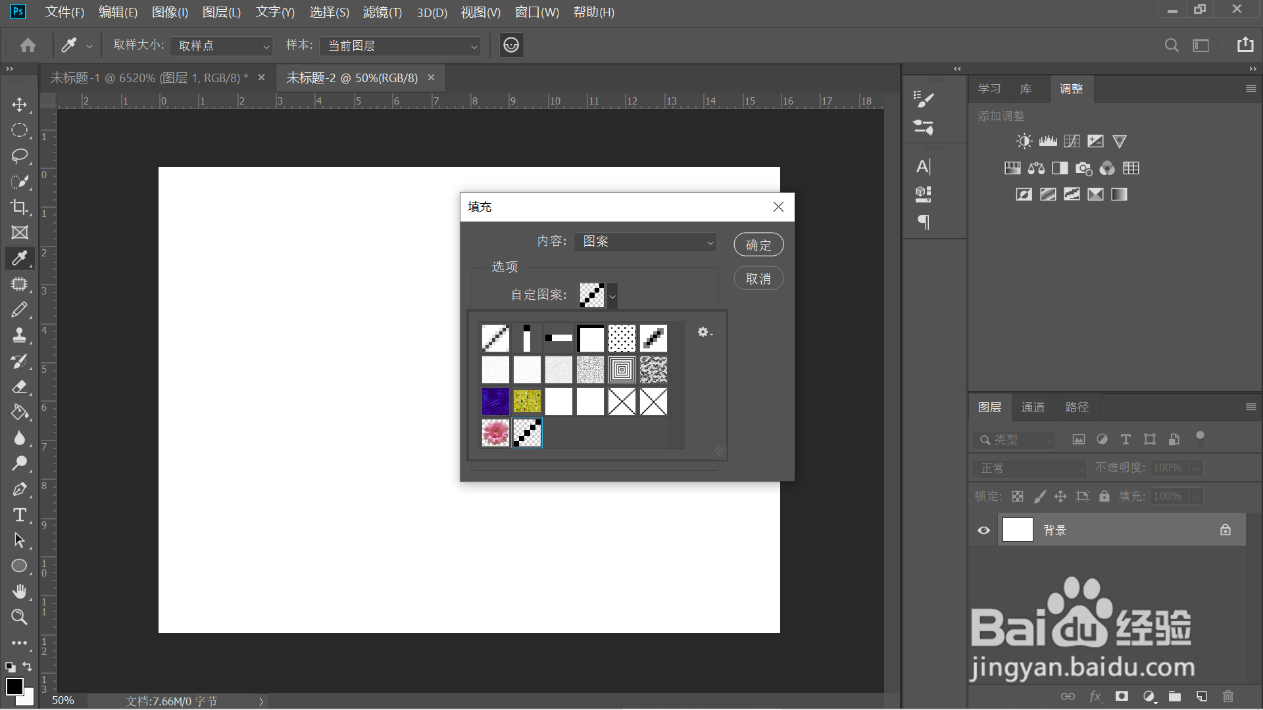Open 取样大小 dropdown

[x=221, y=46]
